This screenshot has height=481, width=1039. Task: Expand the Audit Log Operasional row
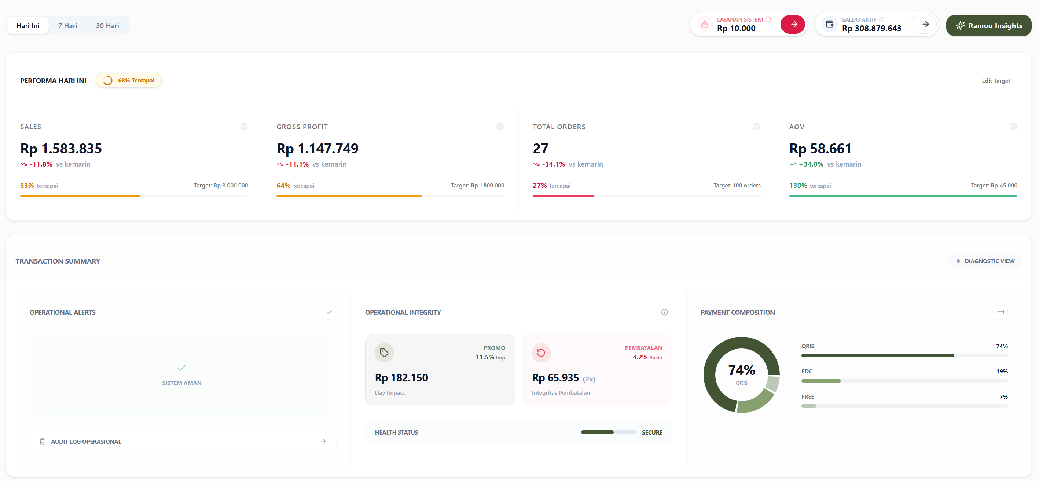(183, 441)
